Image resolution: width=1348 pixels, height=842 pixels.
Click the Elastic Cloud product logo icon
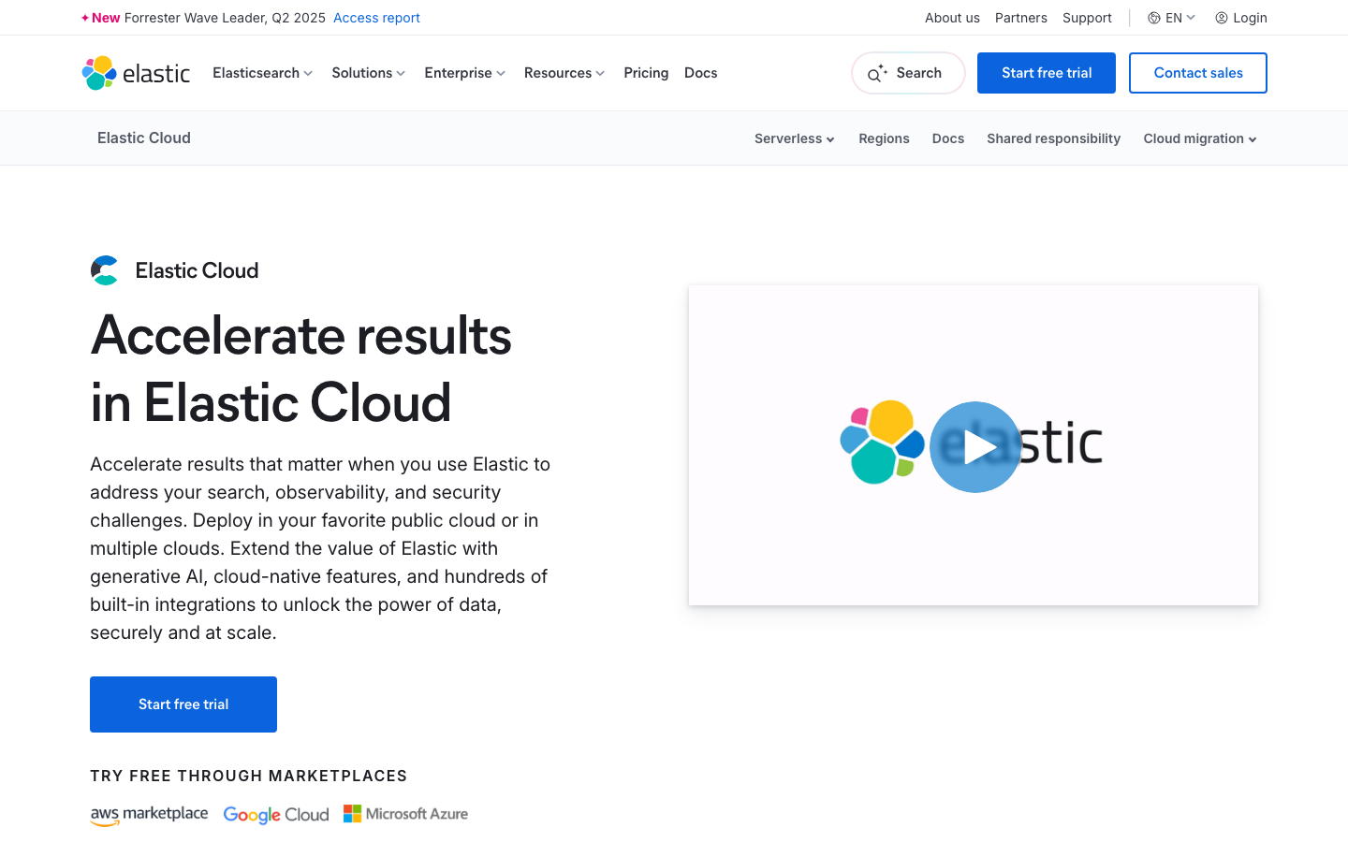click(x=105, y=270)
